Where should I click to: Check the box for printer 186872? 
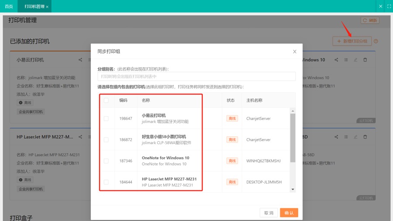(x=106, y=140)
